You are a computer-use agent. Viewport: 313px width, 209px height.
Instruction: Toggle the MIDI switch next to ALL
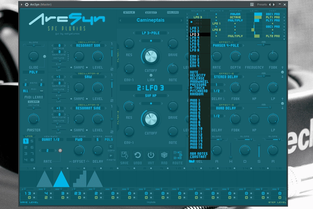point(41,91)
